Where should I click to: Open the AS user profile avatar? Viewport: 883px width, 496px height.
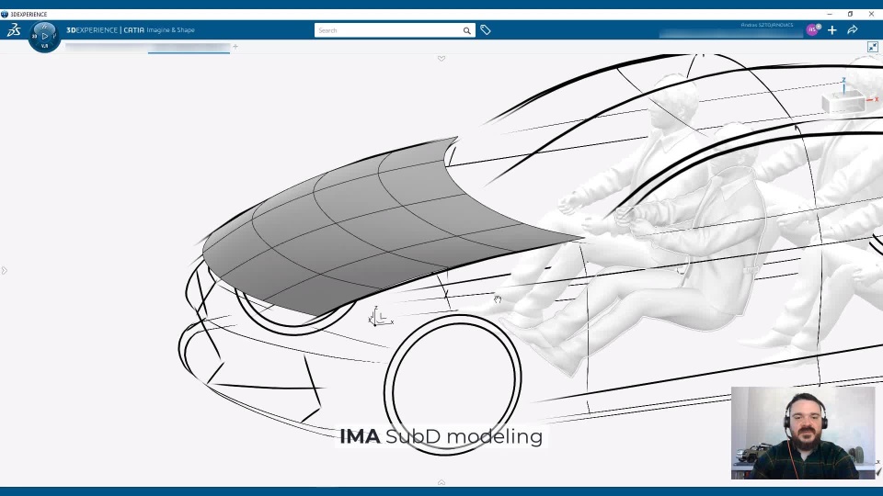coord(811,29)
